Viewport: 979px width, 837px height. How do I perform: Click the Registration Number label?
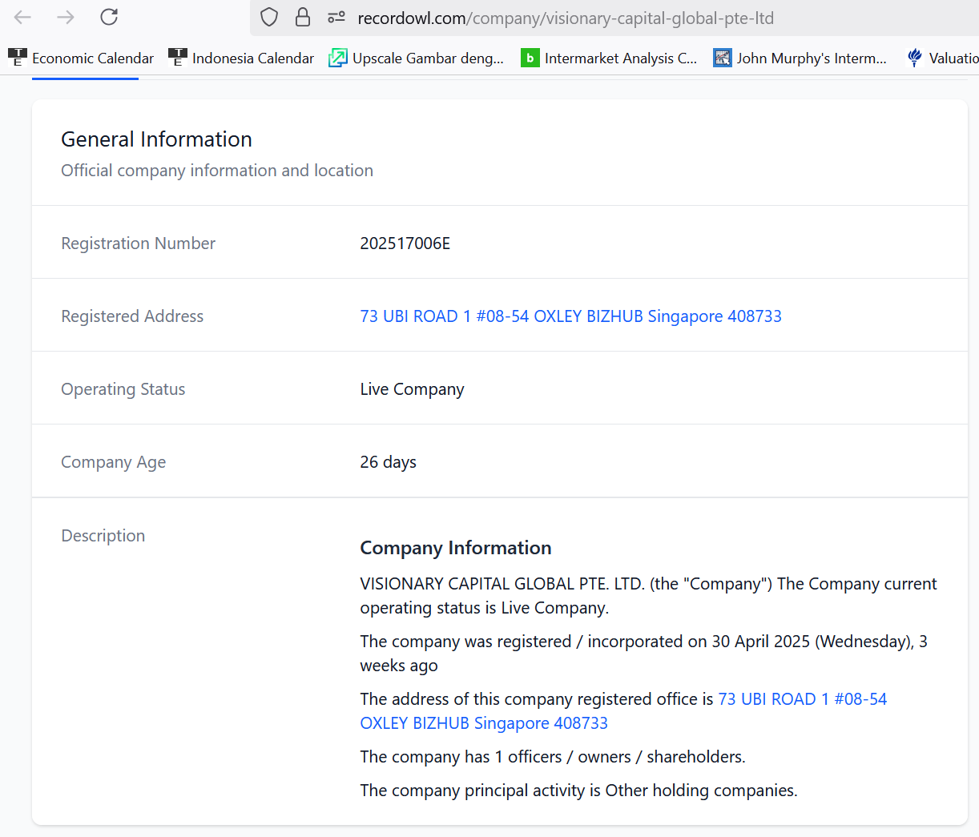pyautogui.click(x=138, y=243)
